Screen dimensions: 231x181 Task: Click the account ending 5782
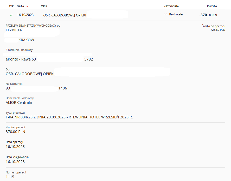(x=88, y=59)
